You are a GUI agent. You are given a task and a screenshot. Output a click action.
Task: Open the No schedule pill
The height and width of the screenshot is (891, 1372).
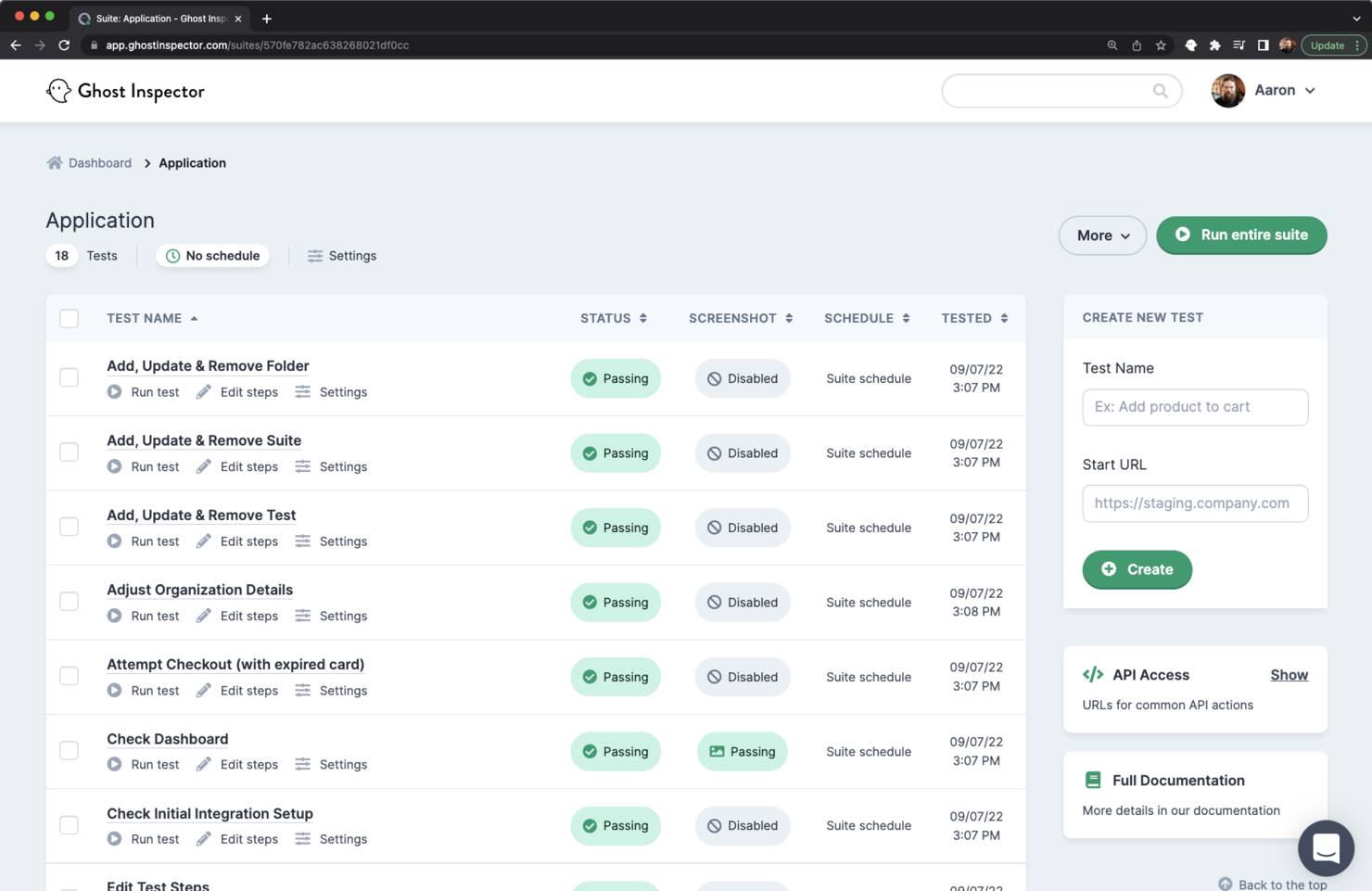[212, 256]
